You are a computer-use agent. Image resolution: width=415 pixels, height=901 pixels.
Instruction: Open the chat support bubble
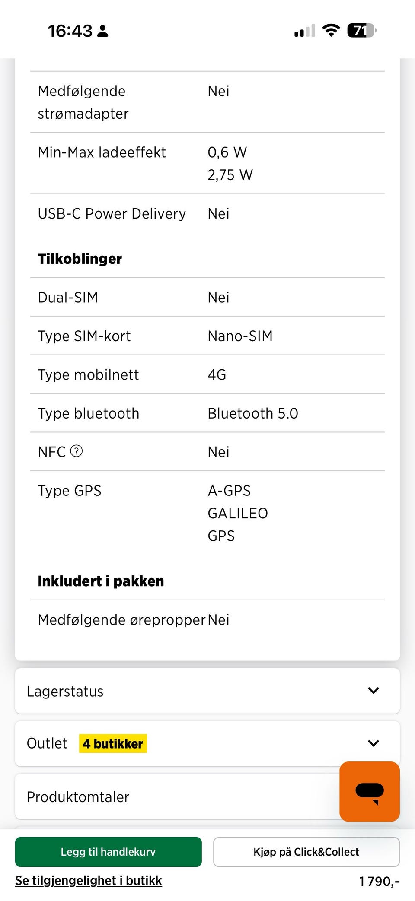click(x=370, y=792)
